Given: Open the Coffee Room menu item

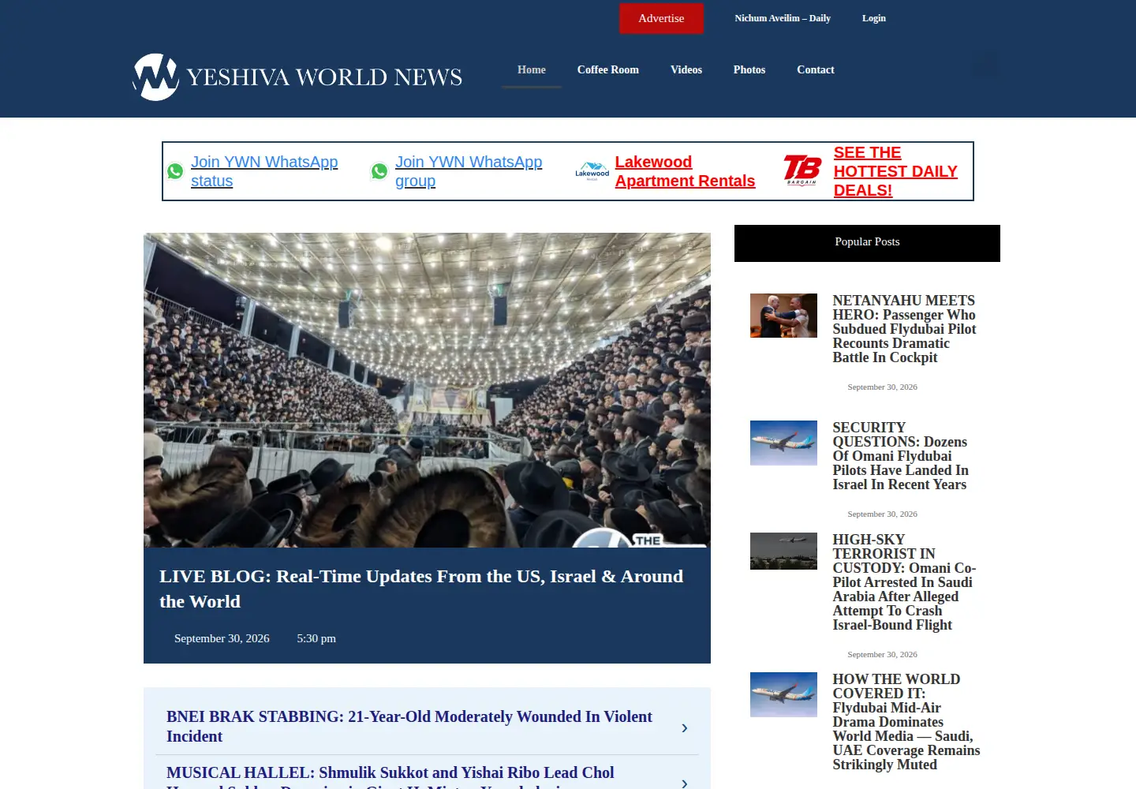Looking at the screenshot, I should [x=608, y=69].
